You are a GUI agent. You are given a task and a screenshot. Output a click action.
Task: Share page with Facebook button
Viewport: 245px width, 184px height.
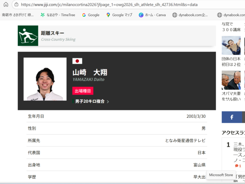[232, 117]
